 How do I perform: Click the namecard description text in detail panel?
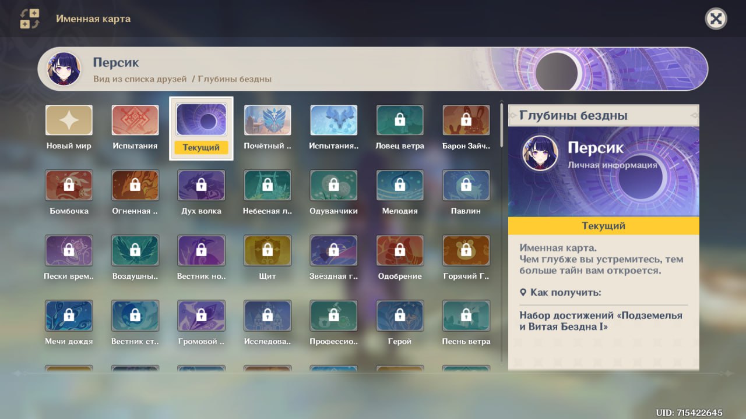tap(601, 259)
